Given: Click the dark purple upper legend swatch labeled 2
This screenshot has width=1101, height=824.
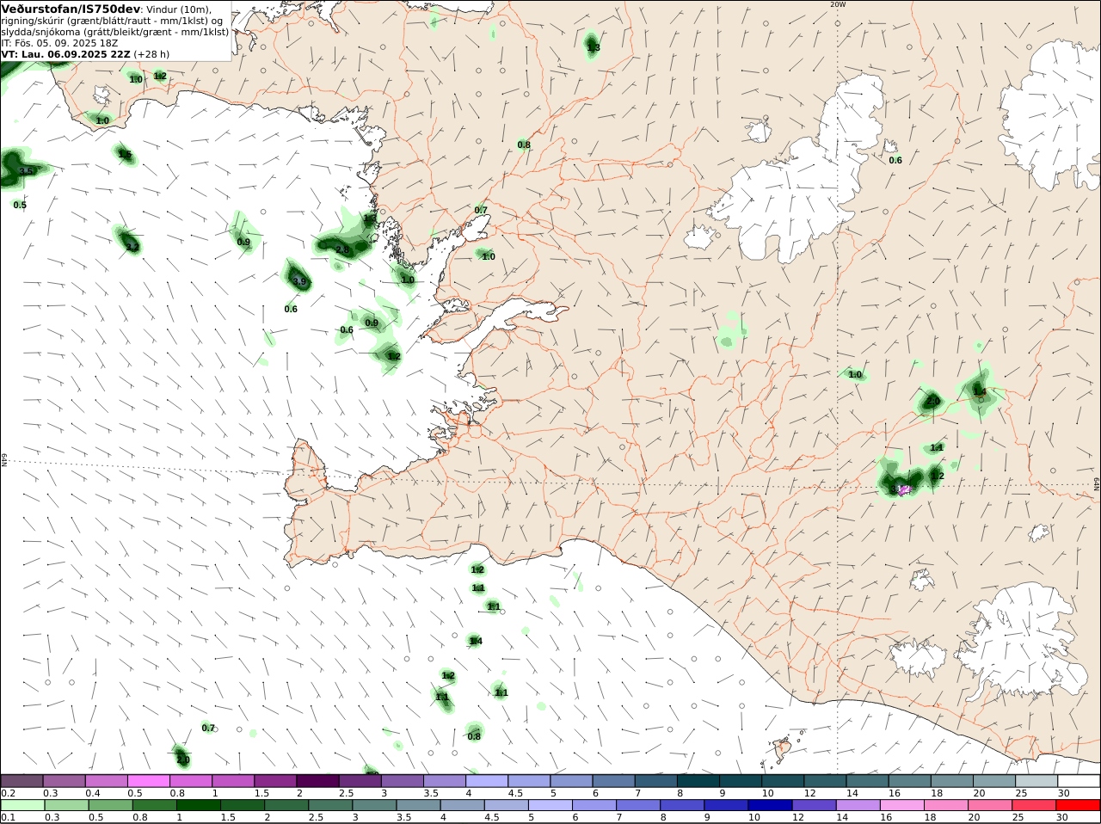Looking at the screenshot, I should tap(317, 781).
